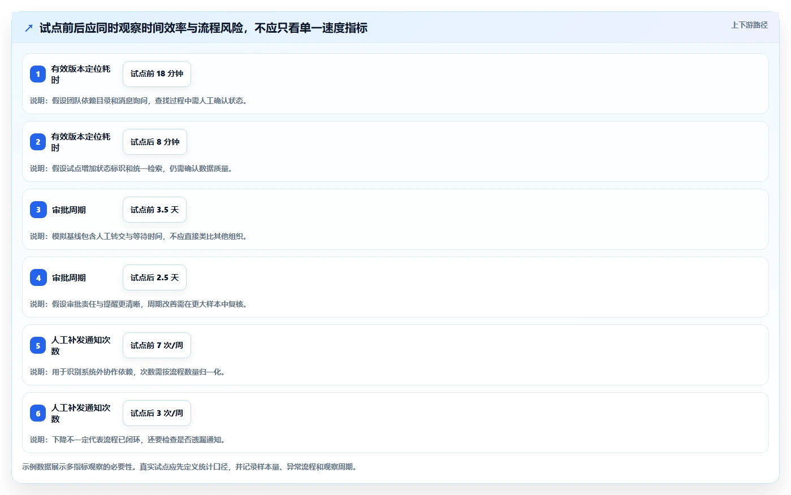
Task: Click the 试点前 3.5 天 value chip
Action: 154,210
